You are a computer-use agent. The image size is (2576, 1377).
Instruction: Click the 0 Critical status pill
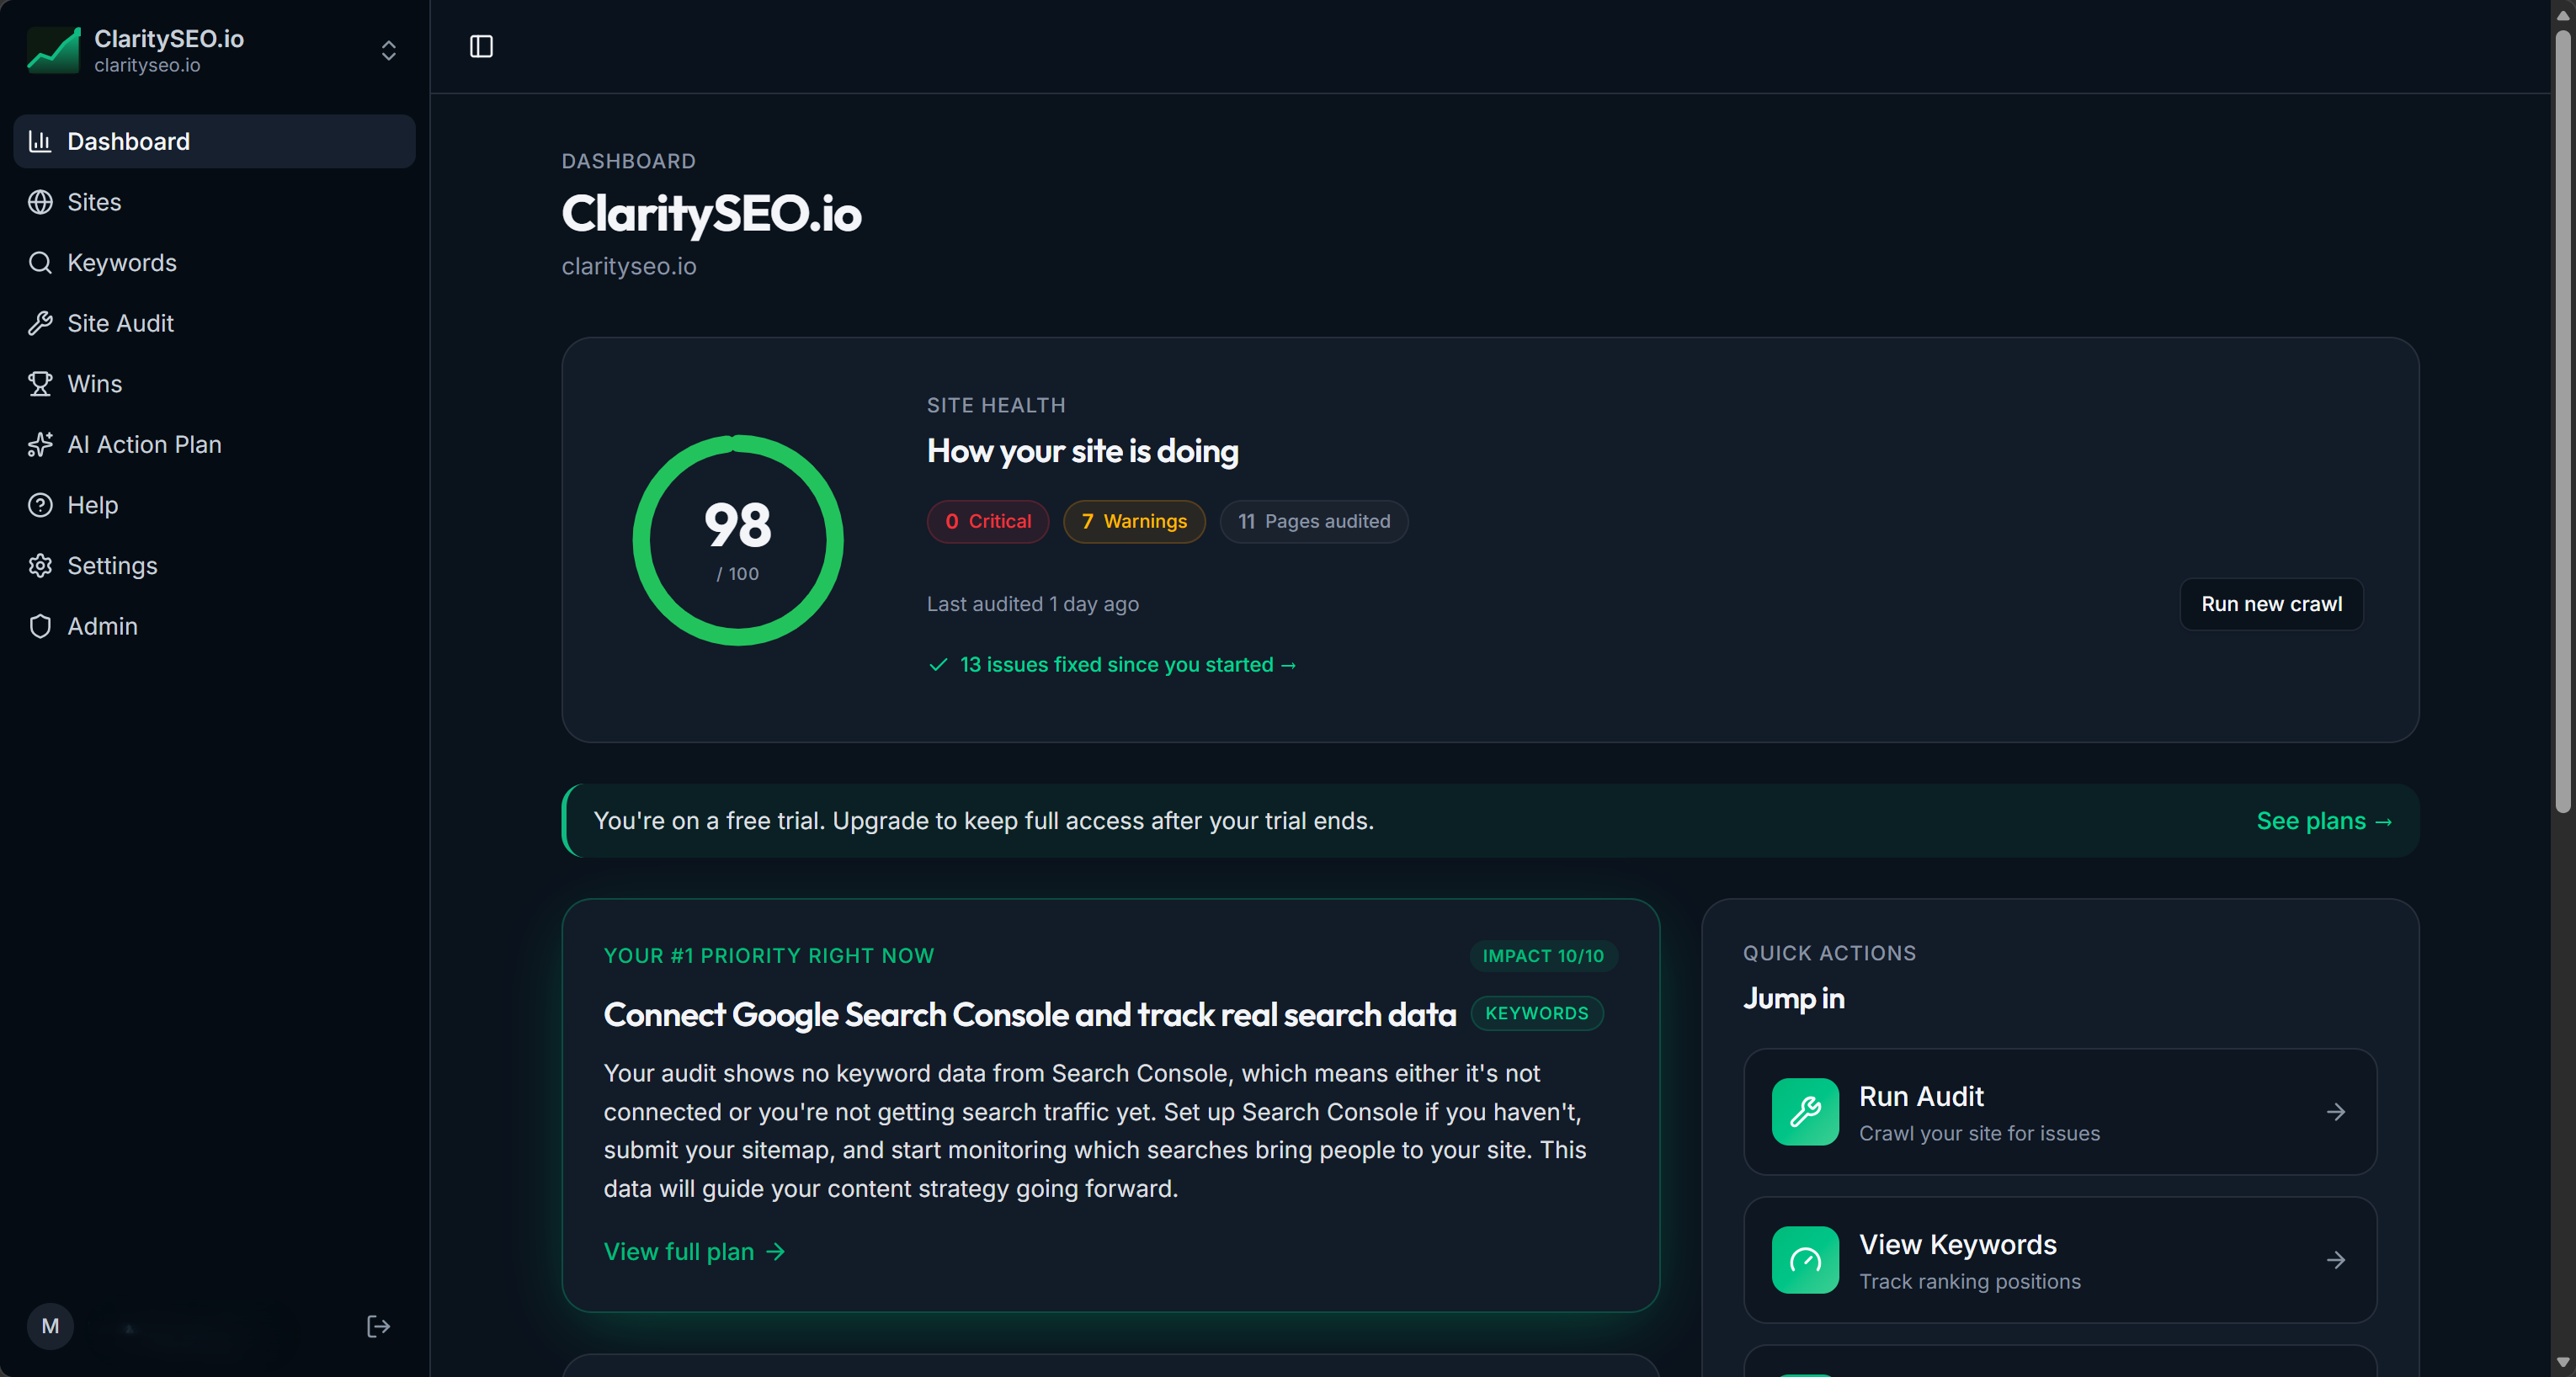988,521
